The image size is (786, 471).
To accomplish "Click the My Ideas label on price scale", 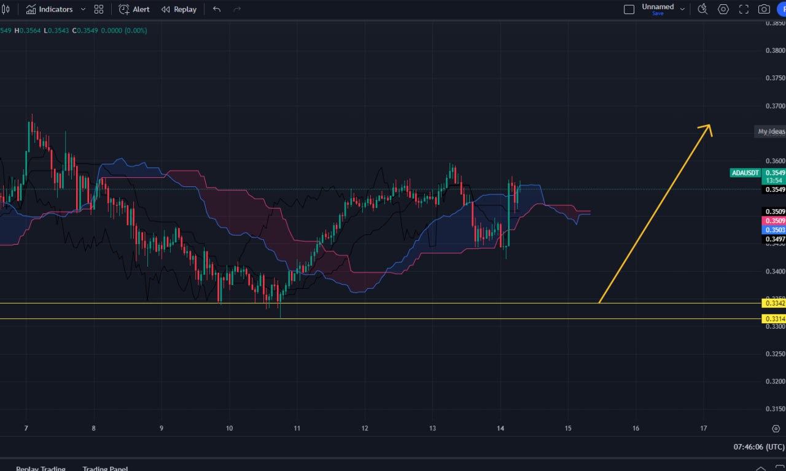I will pos(770,131).
